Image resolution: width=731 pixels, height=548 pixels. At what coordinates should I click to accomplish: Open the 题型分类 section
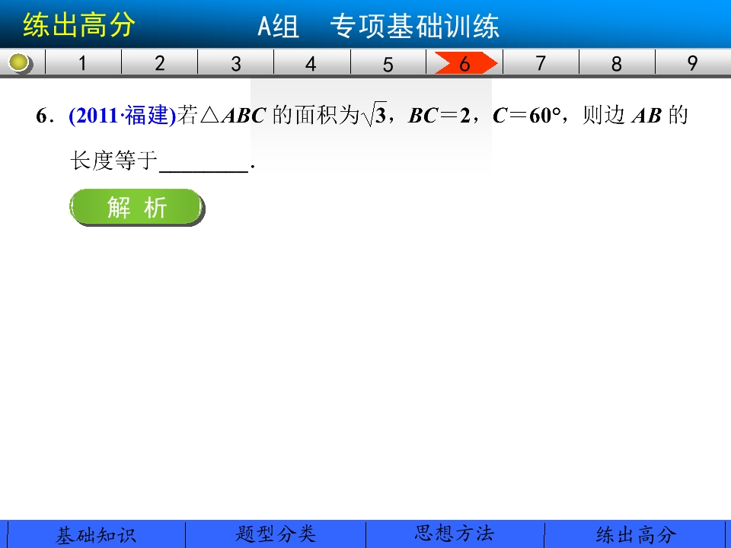(x=276, y=534)
